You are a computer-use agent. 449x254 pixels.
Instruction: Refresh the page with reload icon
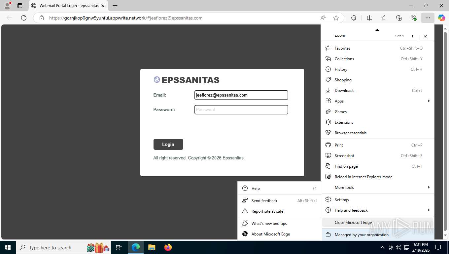click(24, 18)
